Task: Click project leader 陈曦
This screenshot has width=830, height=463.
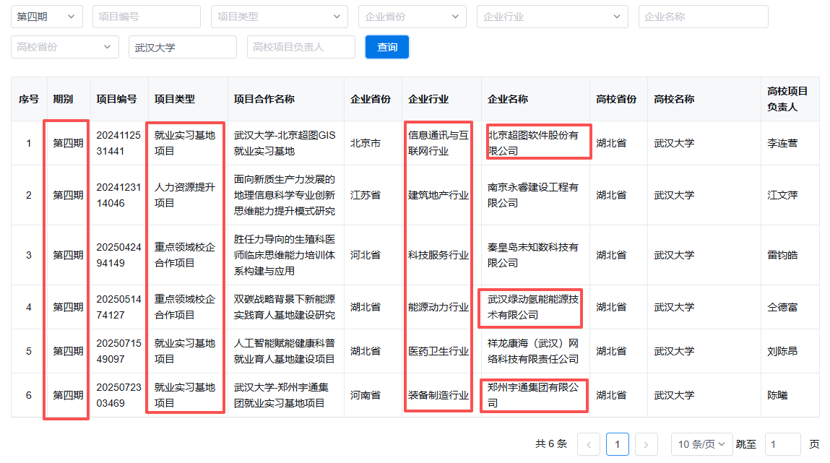Action: point(777,394)
